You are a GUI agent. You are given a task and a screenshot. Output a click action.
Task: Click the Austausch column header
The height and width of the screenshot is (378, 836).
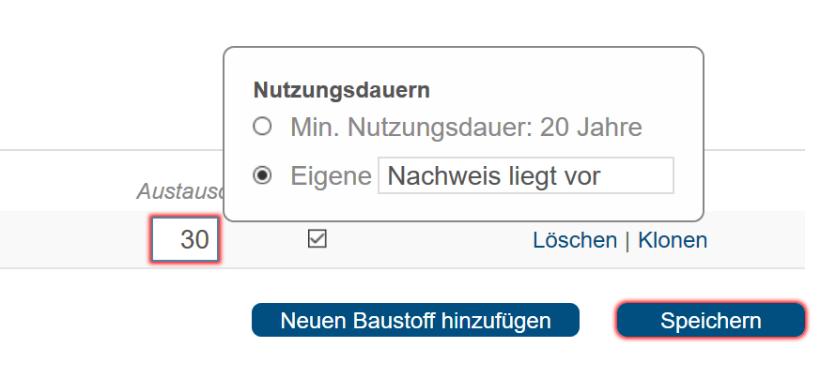(180, 191)
